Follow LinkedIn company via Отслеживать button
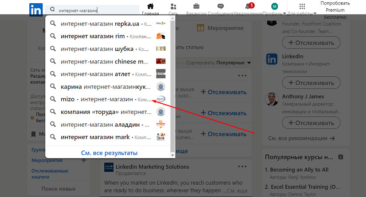Viewport: 366px width, 197px height. click(311, 83)
